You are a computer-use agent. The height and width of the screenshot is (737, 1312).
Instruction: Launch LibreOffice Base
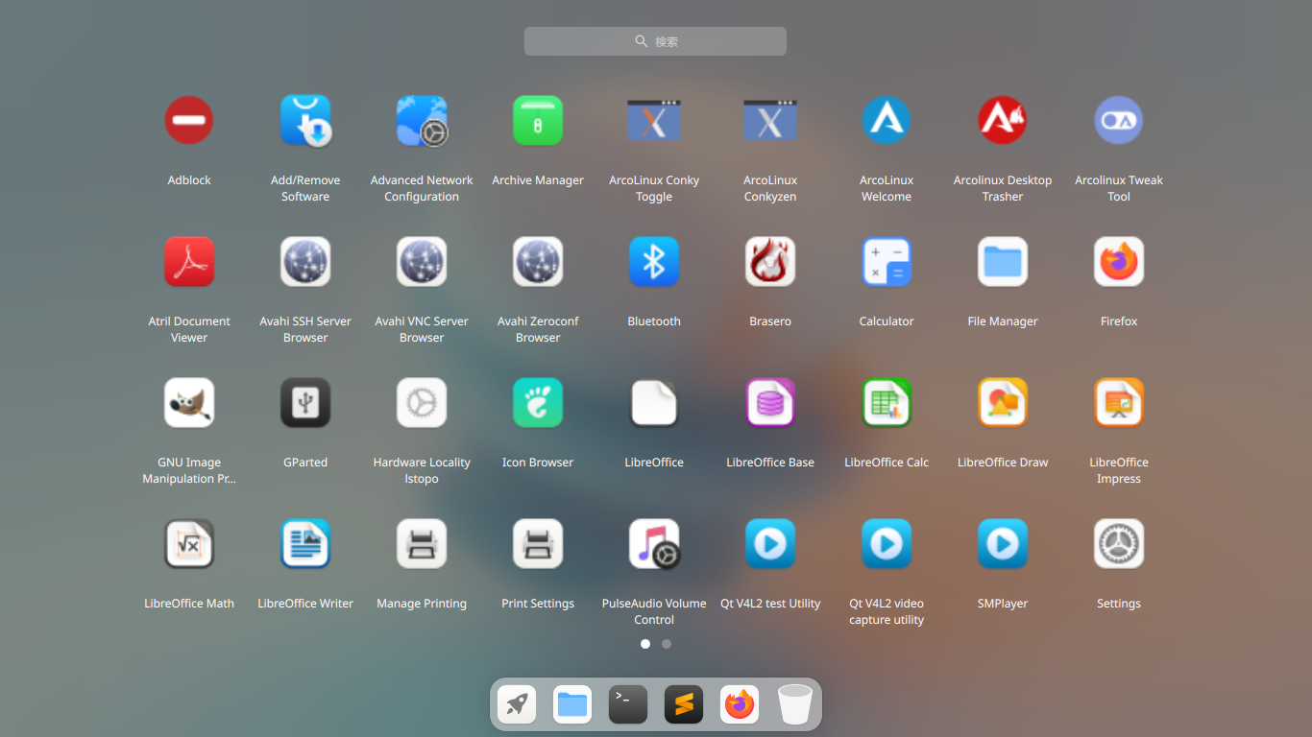click(770, 402)
